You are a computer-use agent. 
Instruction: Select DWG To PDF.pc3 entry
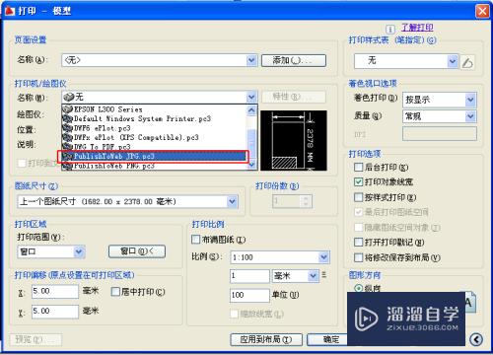(154, 146)
